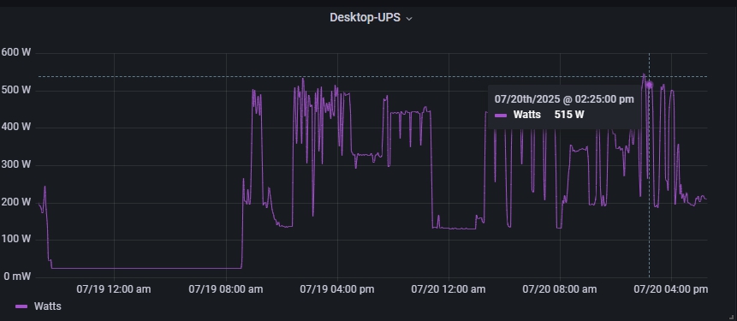737x321 pixels.
Task: Click the 300 W y-axis label
Action: coord(15,164)
